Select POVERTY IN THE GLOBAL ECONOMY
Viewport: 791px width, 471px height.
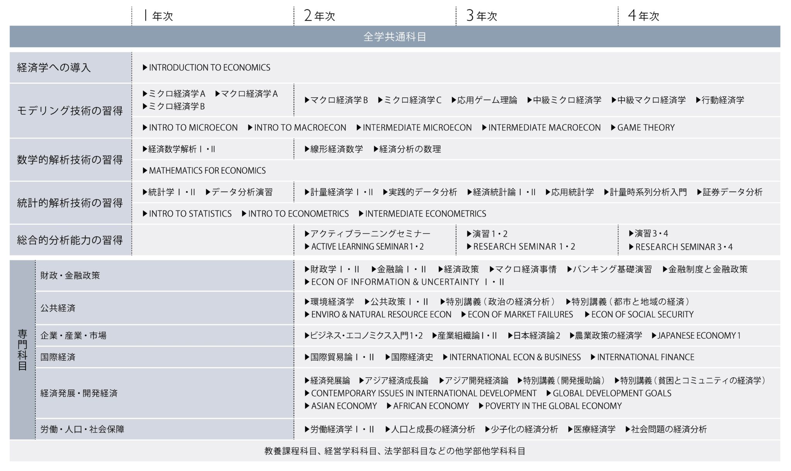(550, 406)
